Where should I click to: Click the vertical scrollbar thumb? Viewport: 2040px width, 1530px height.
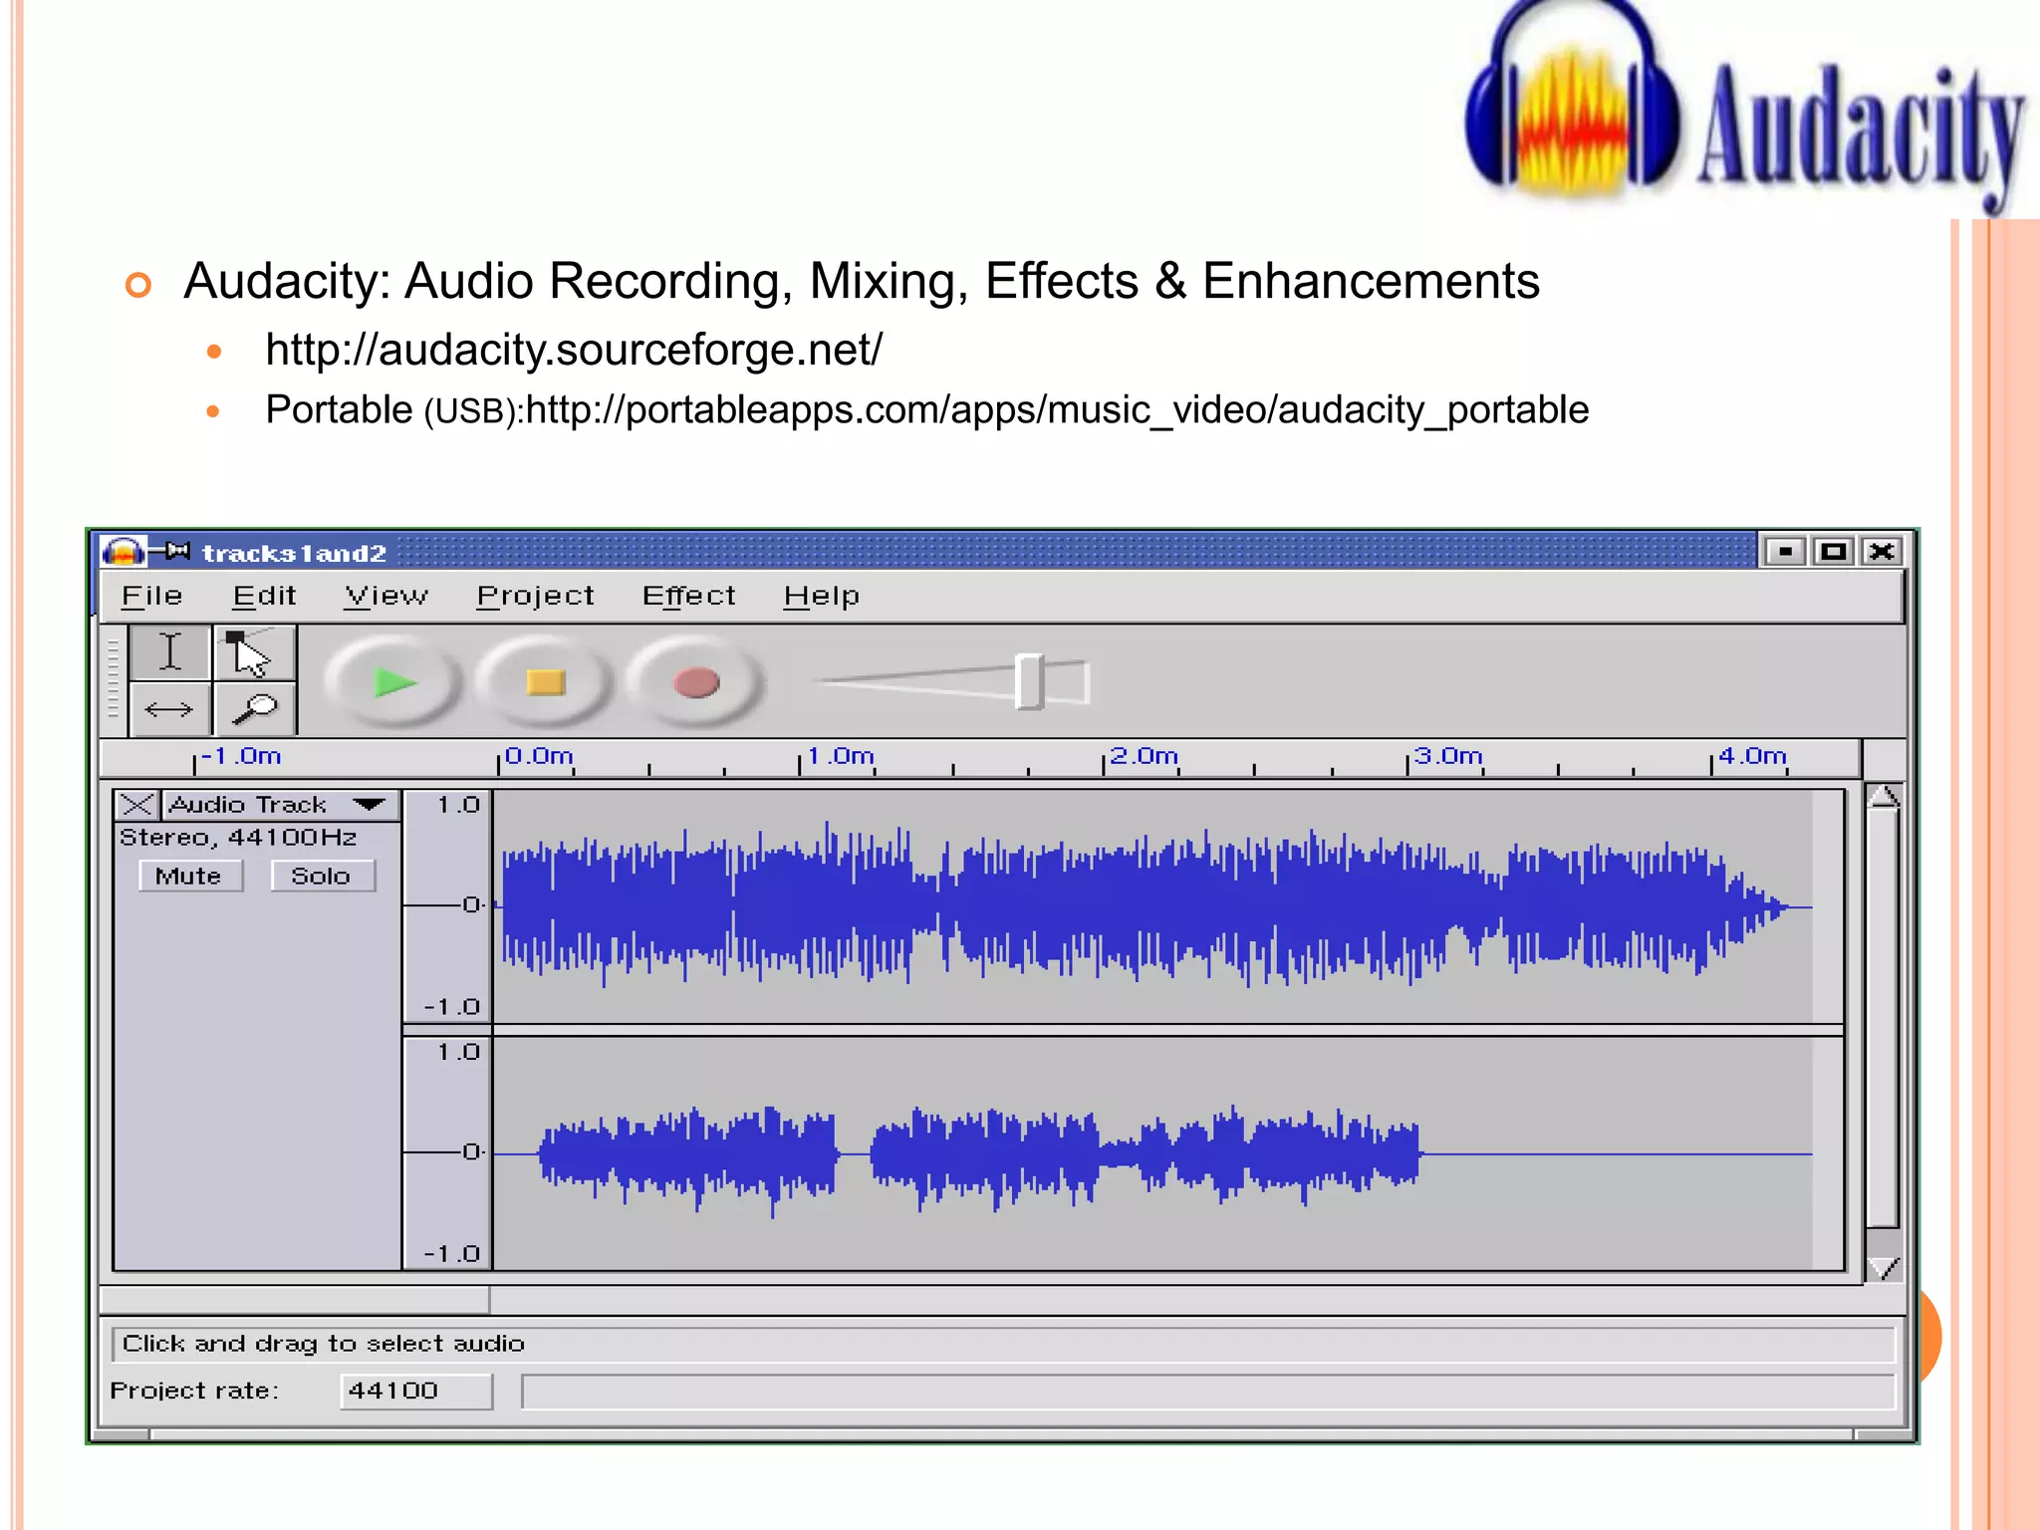tap(1883, 1019)
